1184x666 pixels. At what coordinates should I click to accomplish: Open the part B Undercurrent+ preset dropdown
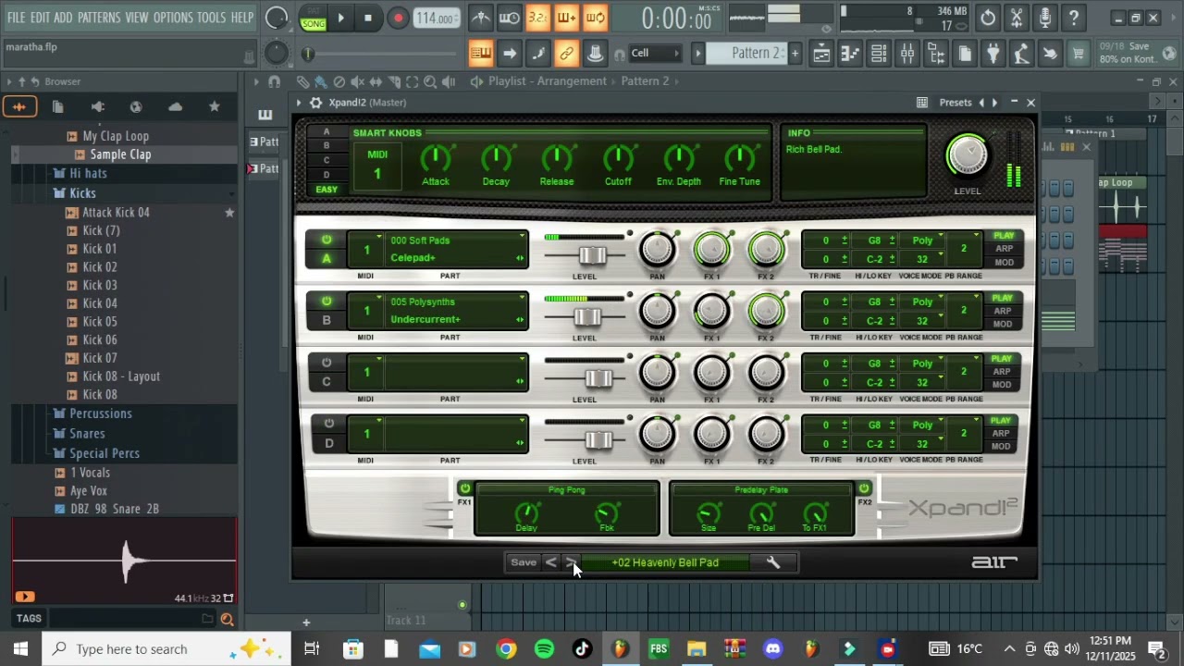coord(456,319)
